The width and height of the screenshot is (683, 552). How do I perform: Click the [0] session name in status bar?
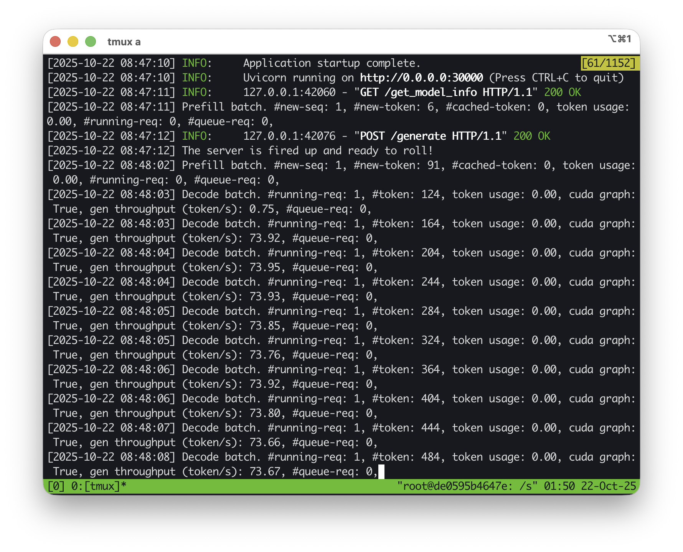click(56, 486)
